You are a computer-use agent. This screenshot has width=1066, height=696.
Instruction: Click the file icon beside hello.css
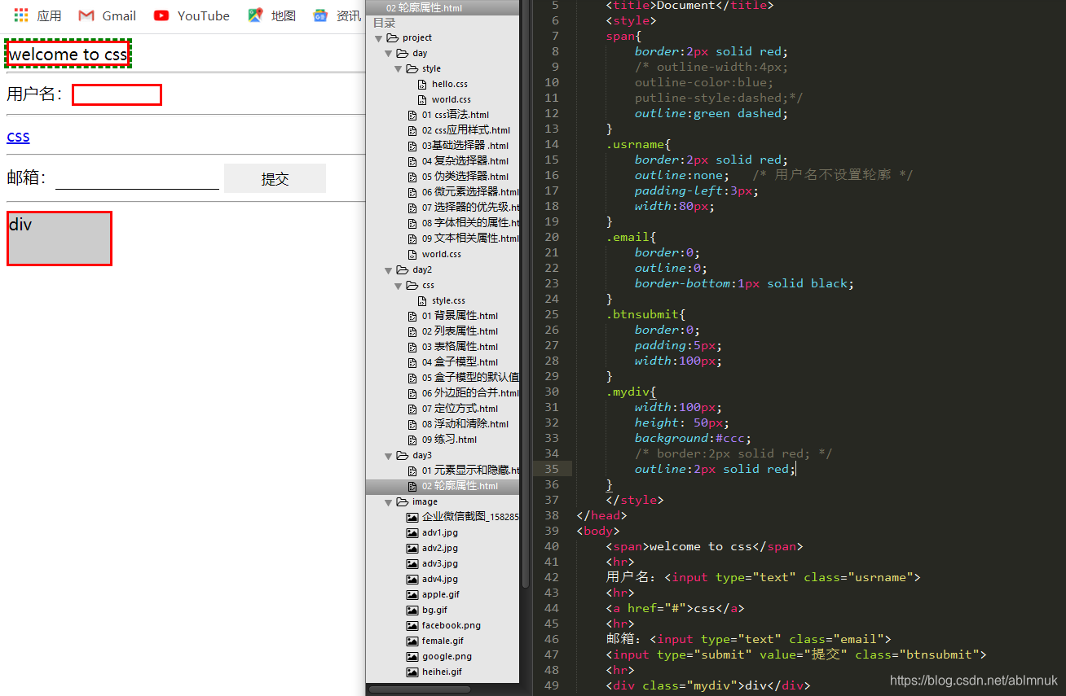pos(422,84)
